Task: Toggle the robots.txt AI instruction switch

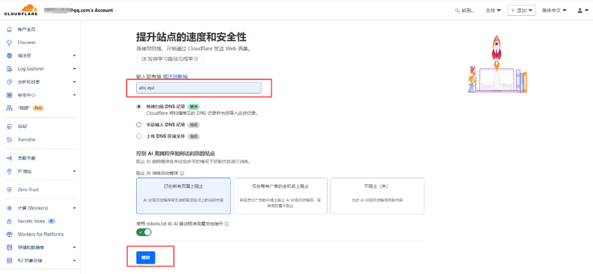Action: click(x=144, y=232)
